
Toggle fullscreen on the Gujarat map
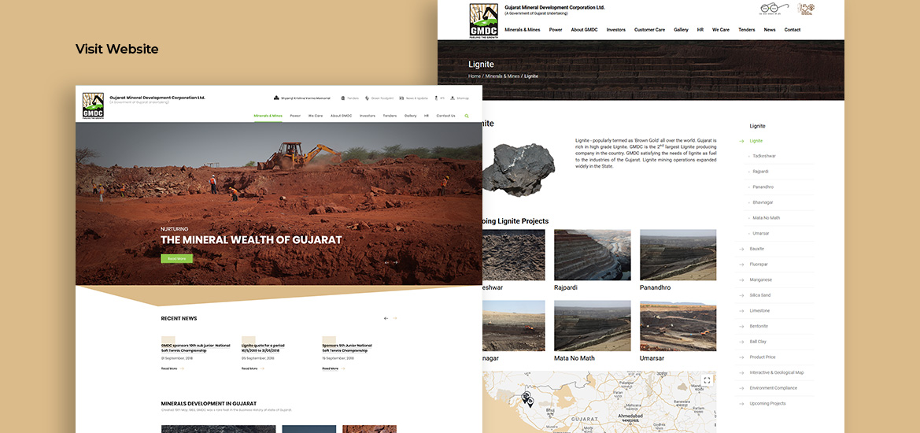pos(707,380)
